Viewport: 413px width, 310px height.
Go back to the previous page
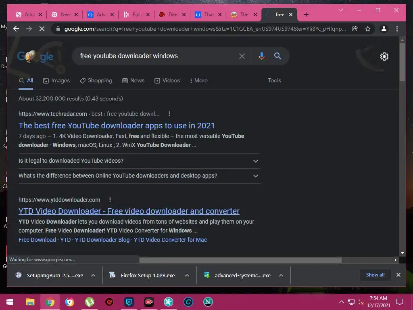(16, 29)
